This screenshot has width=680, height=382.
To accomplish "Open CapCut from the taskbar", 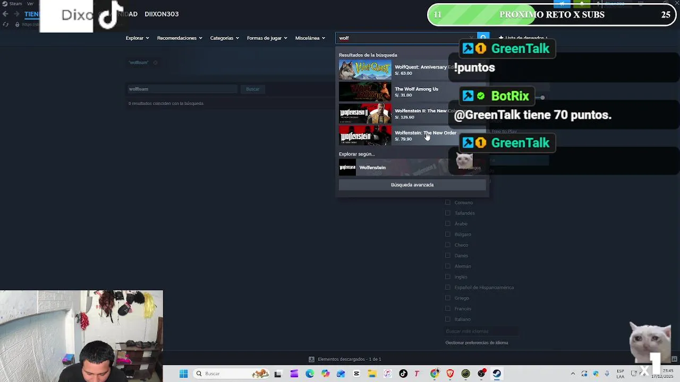I will (x=356, y=374).
